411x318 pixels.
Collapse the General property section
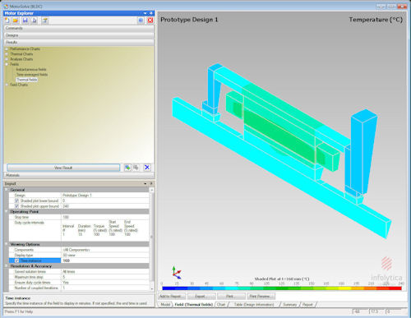coord(7,190)
